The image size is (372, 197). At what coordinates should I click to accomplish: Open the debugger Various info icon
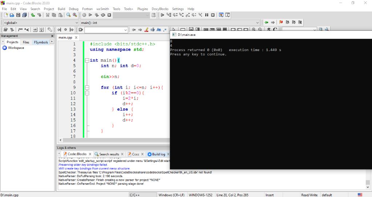pos(227,15)
